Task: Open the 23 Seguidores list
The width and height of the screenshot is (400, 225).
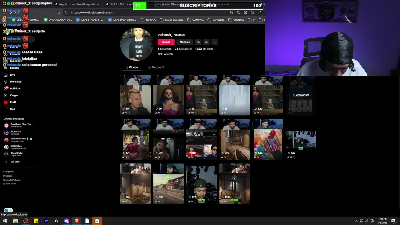Action: (x=183, y=49)
